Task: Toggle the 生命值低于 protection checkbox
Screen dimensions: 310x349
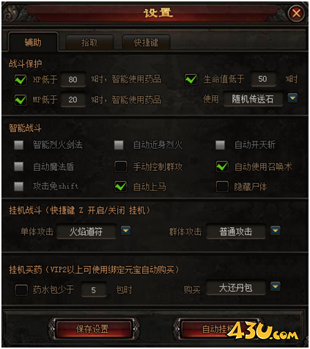Action: coord(191,79)
